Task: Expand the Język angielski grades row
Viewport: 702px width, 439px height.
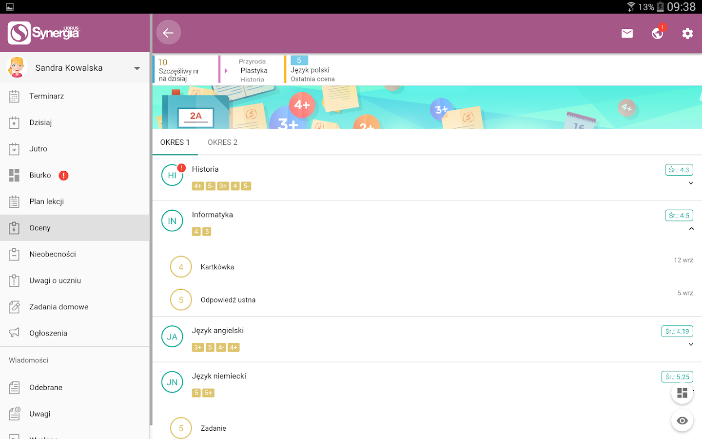Action: point(691,344)
